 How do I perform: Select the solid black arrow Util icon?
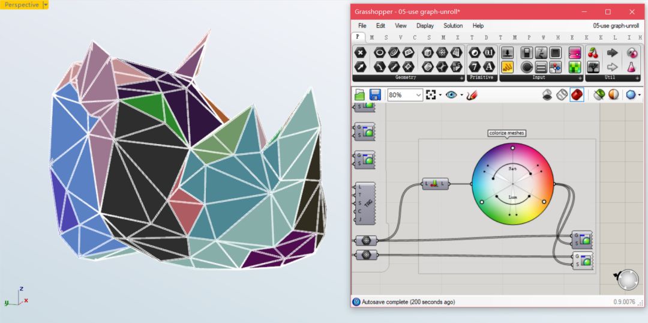coord(613,53)
